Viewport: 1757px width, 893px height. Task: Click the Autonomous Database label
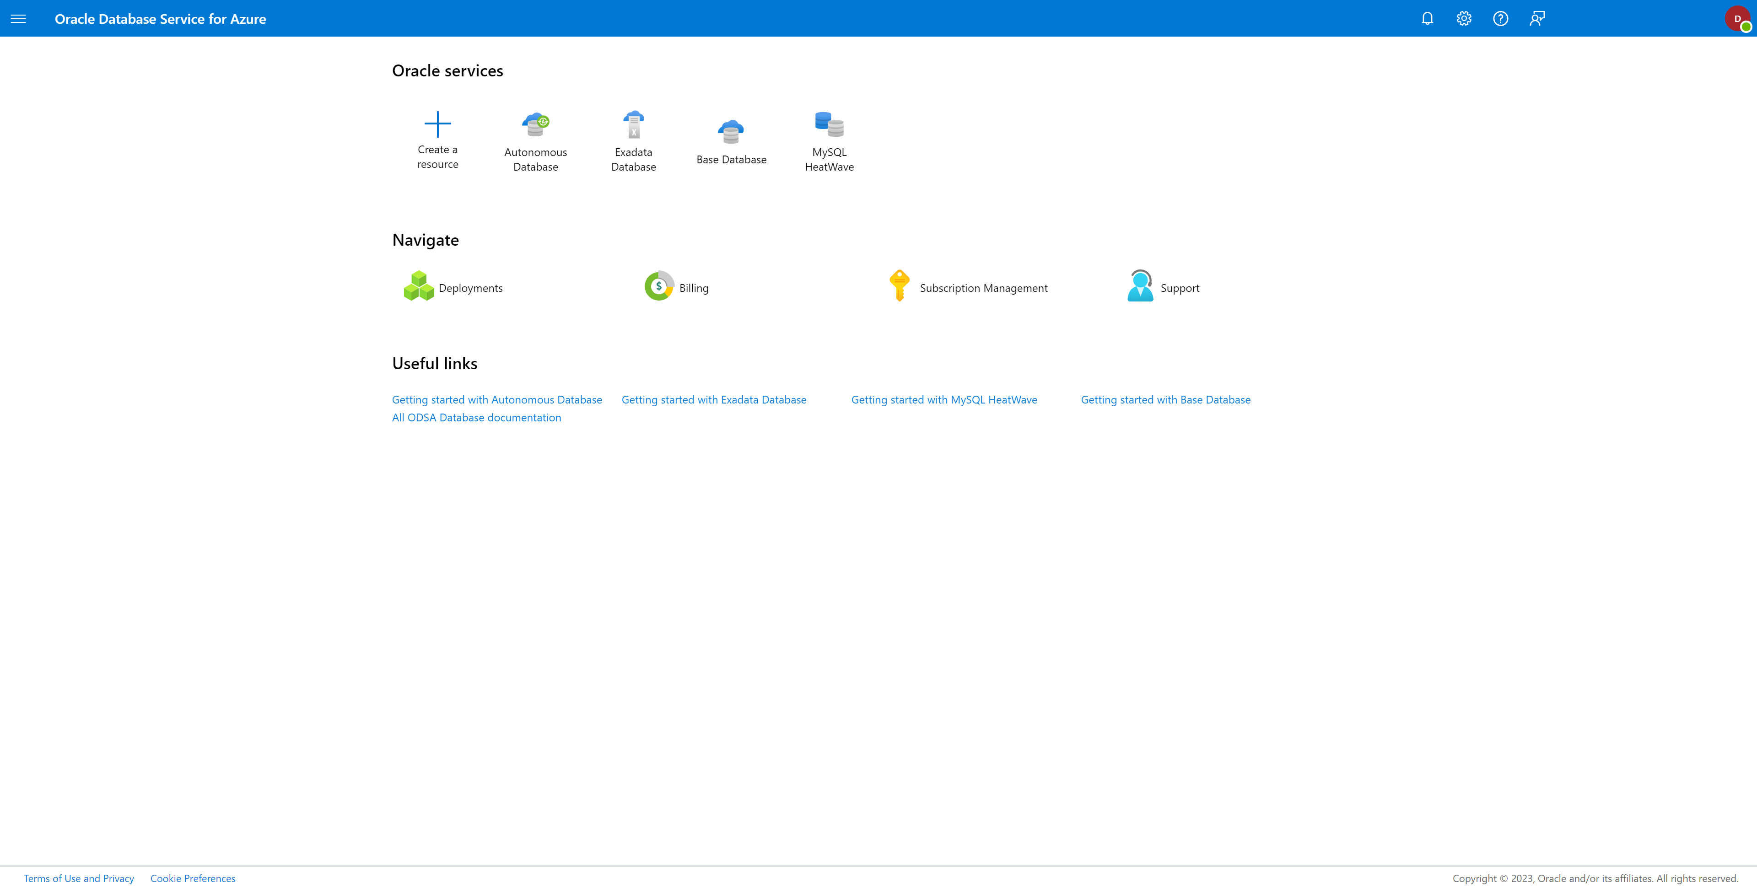tap(535, 160)
